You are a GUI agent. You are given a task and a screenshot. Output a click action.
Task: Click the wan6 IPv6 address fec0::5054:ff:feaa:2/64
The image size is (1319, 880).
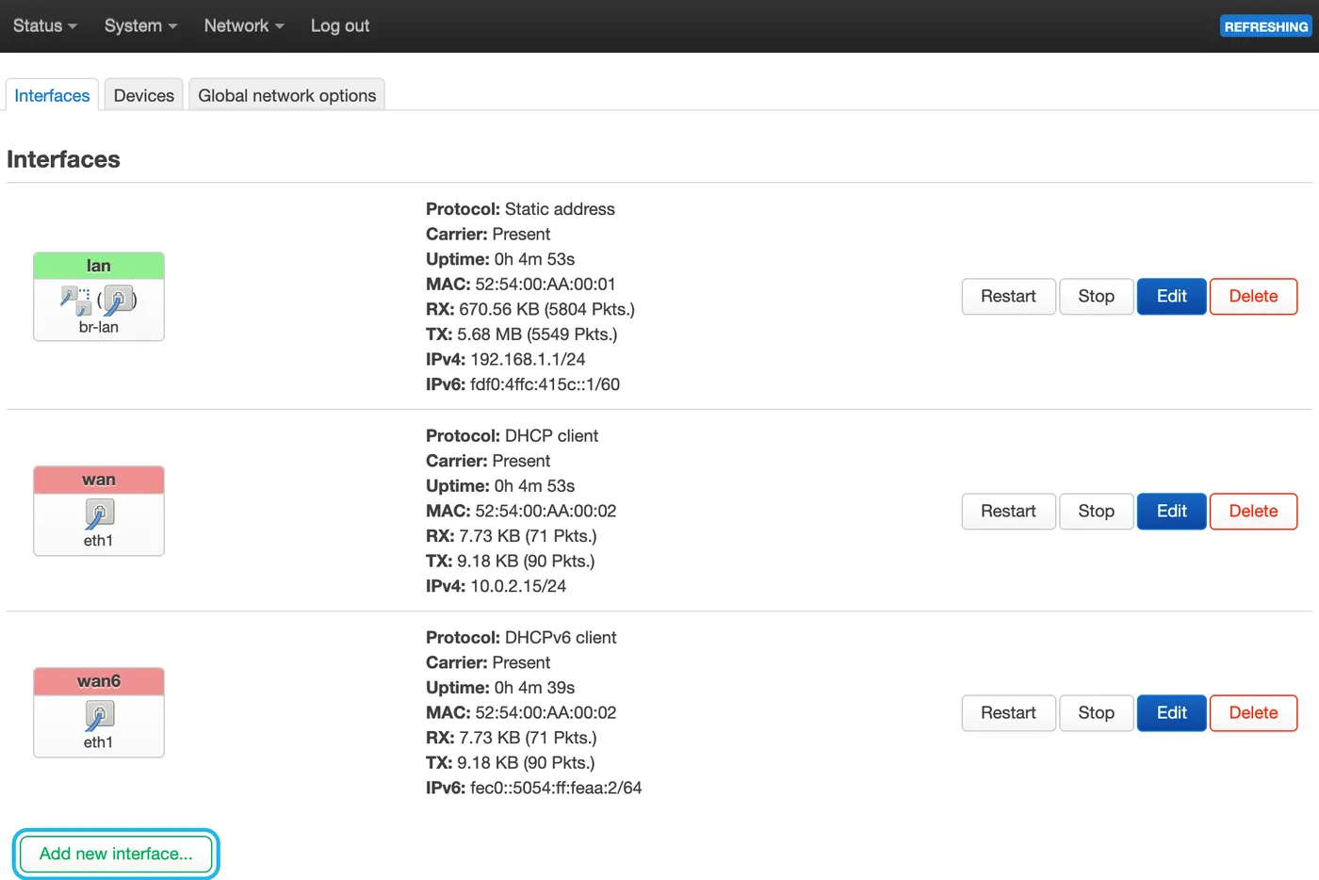(x=556, y=788)
